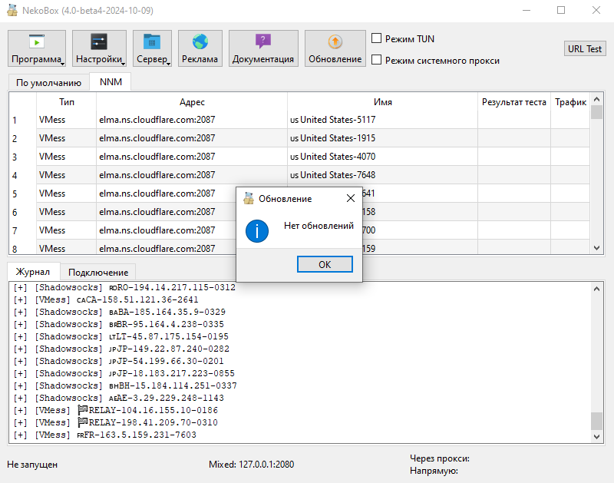Screen dimensions: 614x483
Task: Click the Mixed: 127.0.0.1:2080 status
Action: point(252,465)
